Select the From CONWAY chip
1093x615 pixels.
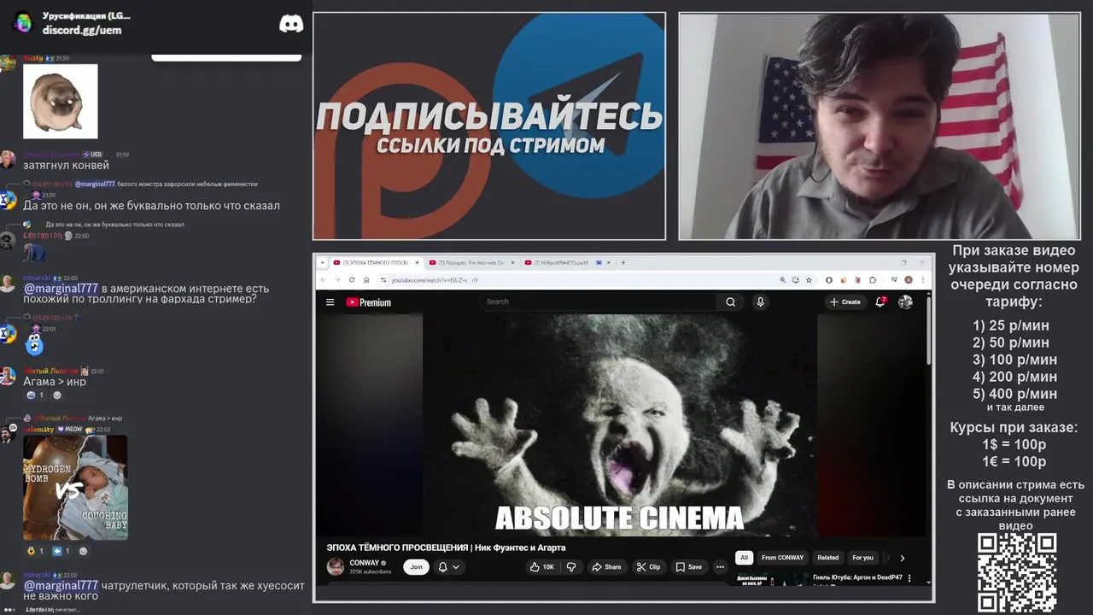782,558
